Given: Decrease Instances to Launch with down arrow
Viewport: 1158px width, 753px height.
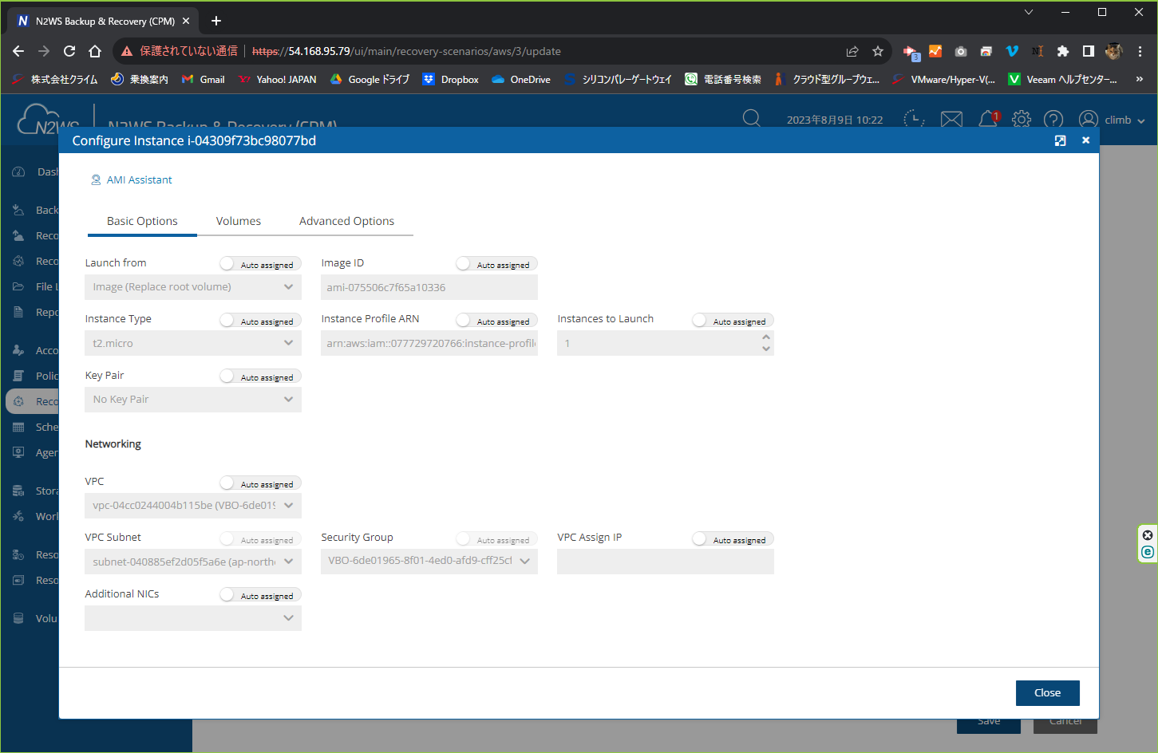Looking at the screenshot, I should pyautogui.click(x=766, y=349).
